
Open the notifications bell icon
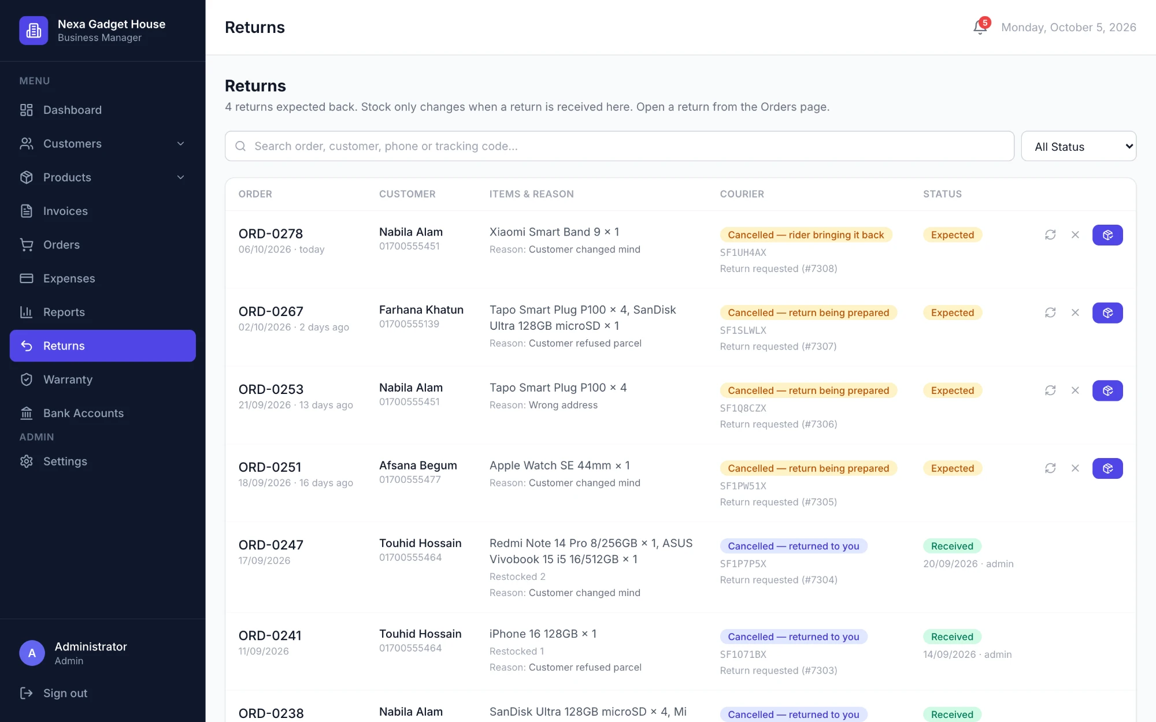pos(980,27)
